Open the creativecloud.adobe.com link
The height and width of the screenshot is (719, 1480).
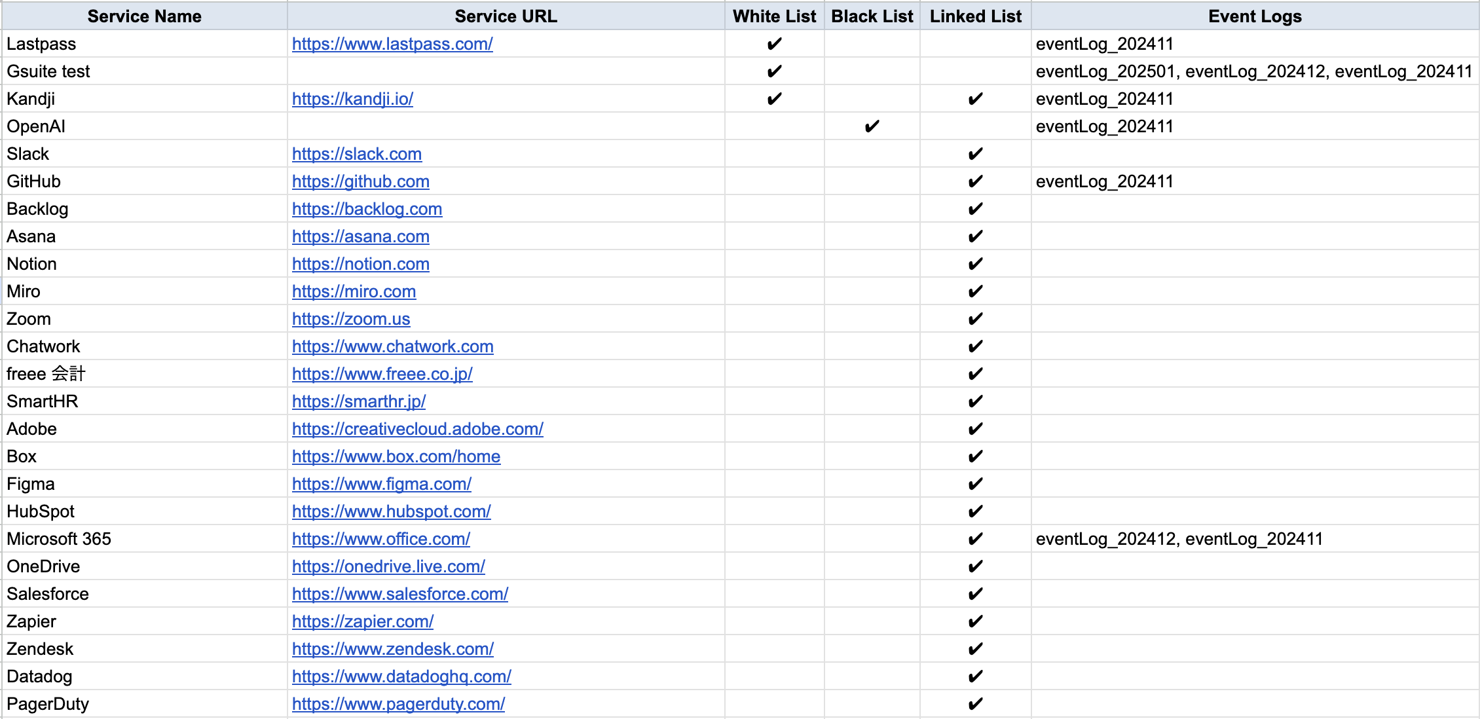(418, 429)
